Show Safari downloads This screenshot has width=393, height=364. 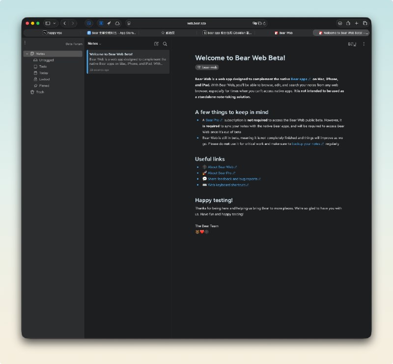click(x=340, y=23)
